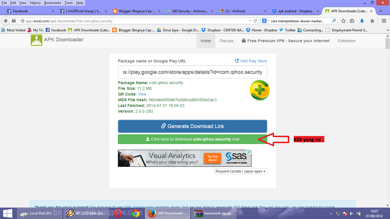The height and width of the screenshot is (219, 390).
Task: Show more bookmarks chevron
Action: tap(387, 30)
